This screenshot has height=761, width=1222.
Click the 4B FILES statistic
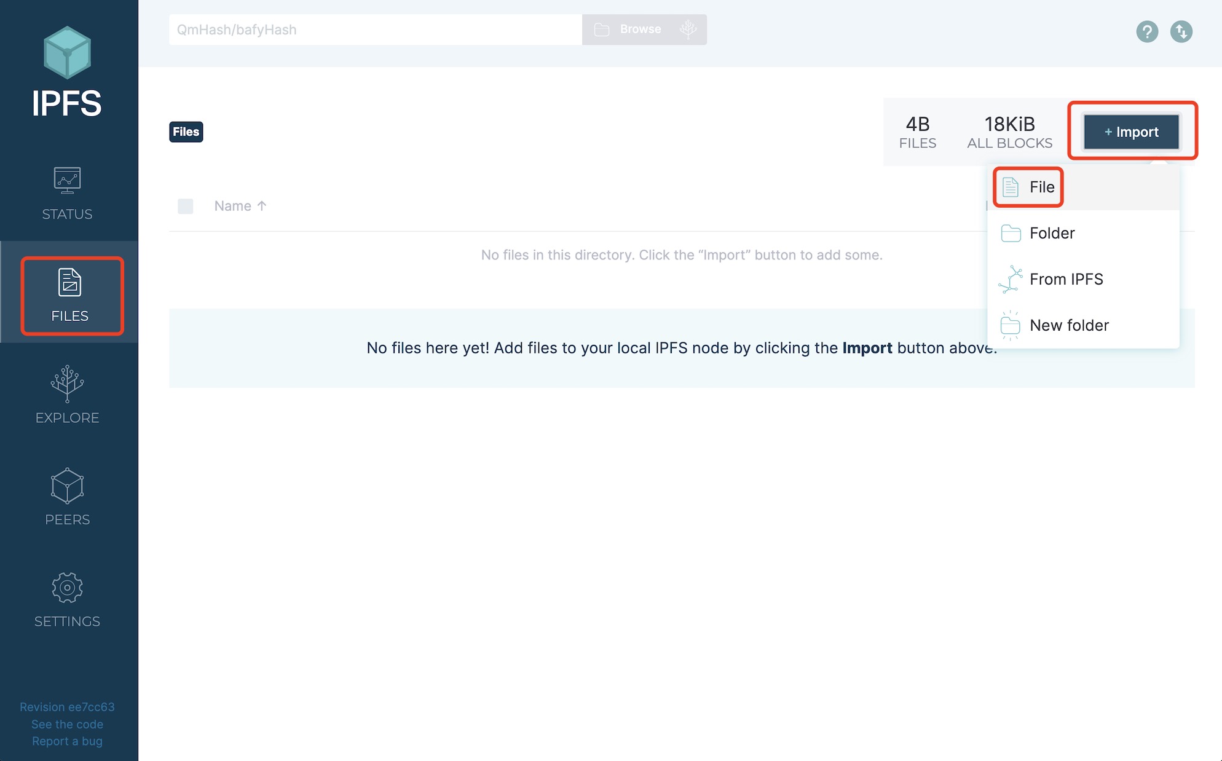918,132
